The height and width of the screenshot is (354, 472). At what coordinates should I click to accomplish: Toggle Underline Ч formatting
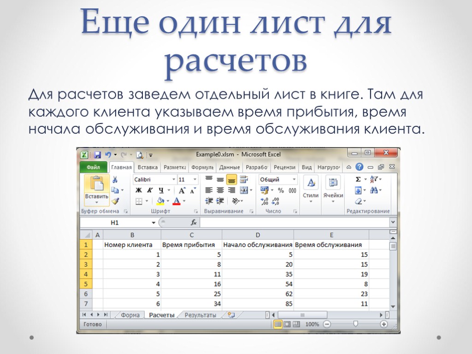point(161,190)
